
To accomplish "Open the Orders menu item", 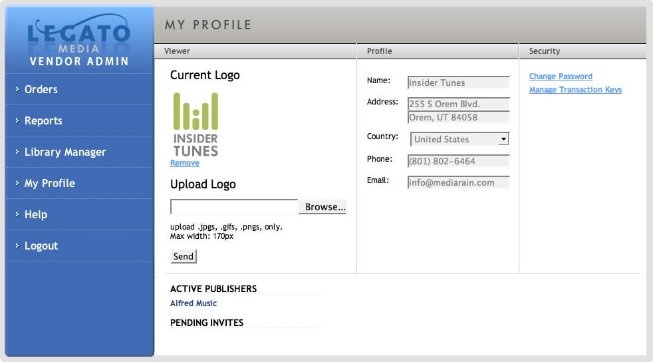I will click(41, 89).
